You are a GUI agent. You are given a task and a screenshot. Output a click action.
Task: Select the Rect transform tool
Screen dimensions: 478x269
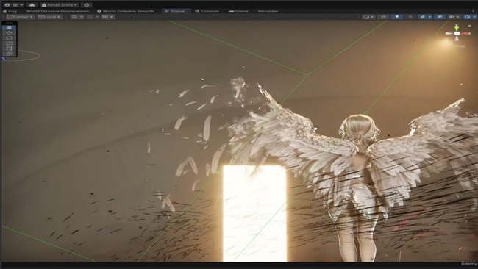tap(9, 49)
